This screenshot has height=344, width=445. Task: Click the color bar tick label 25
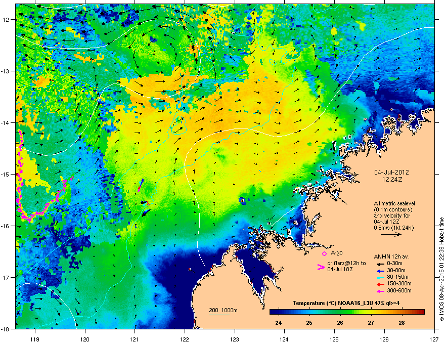point(309,323)
